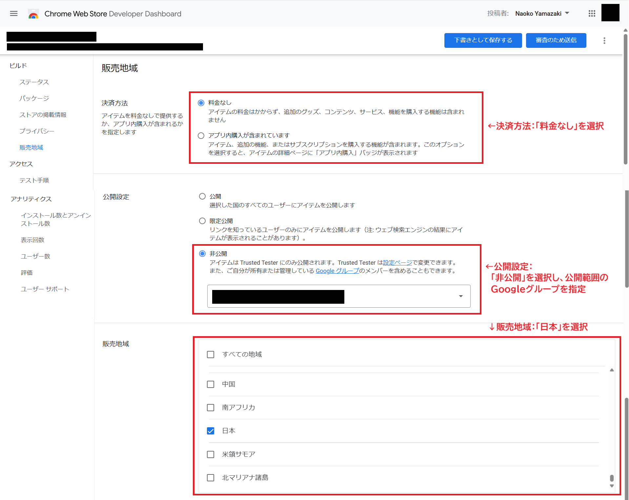Go to プライバシー sidebar section
This screenshot has height=500, width=629.
37,131
